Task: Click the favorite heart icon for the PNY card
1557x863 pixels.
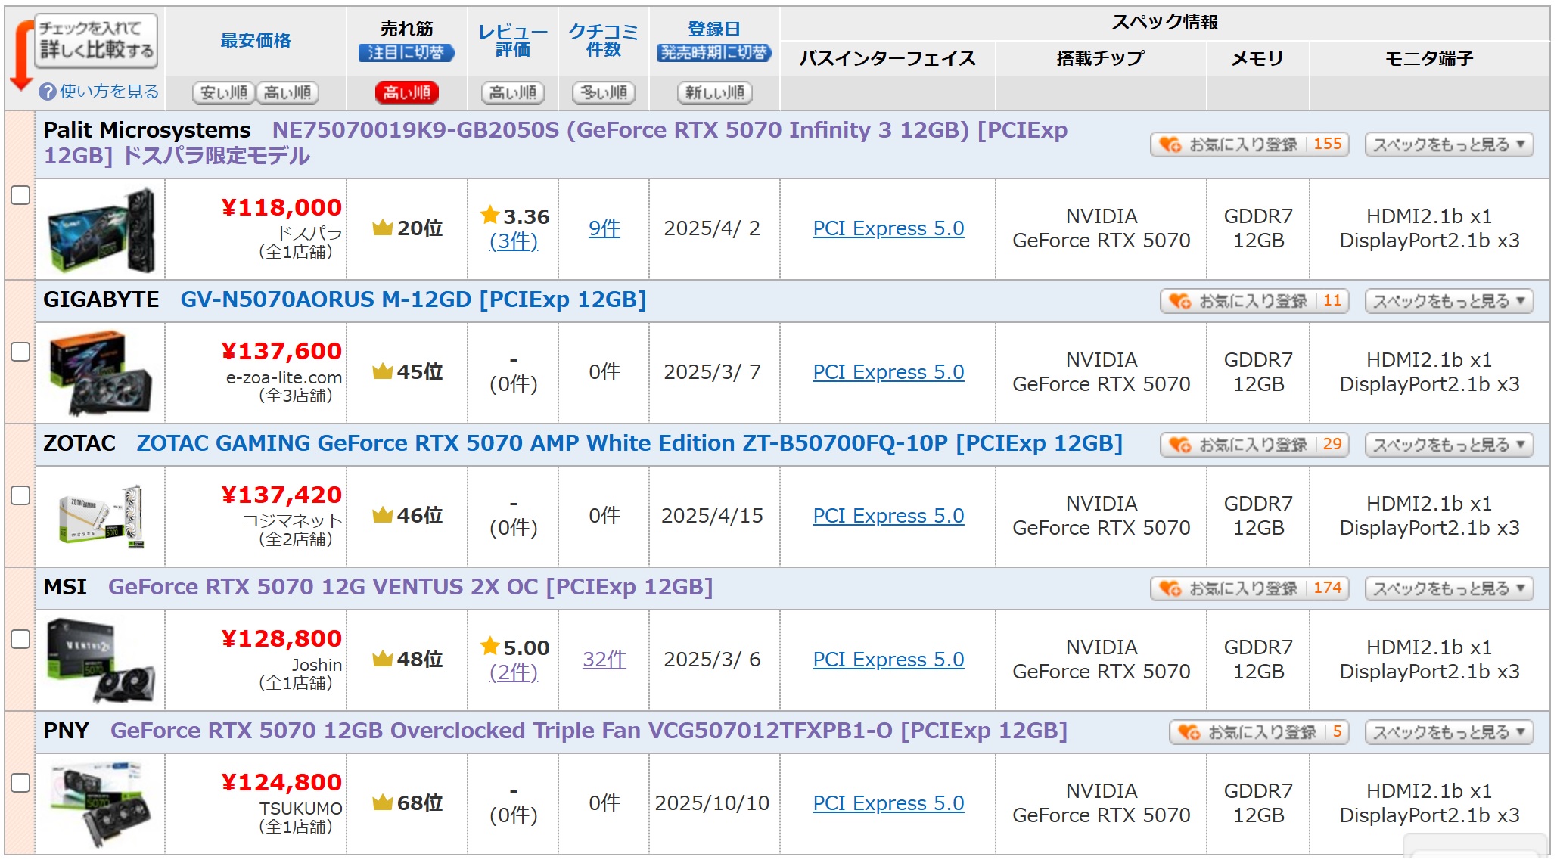Action: tap(1189, 732)
